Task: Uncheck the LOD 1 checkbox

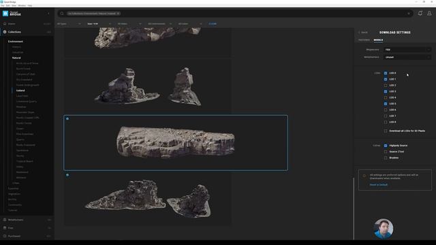Action: [x=386, y=79]
